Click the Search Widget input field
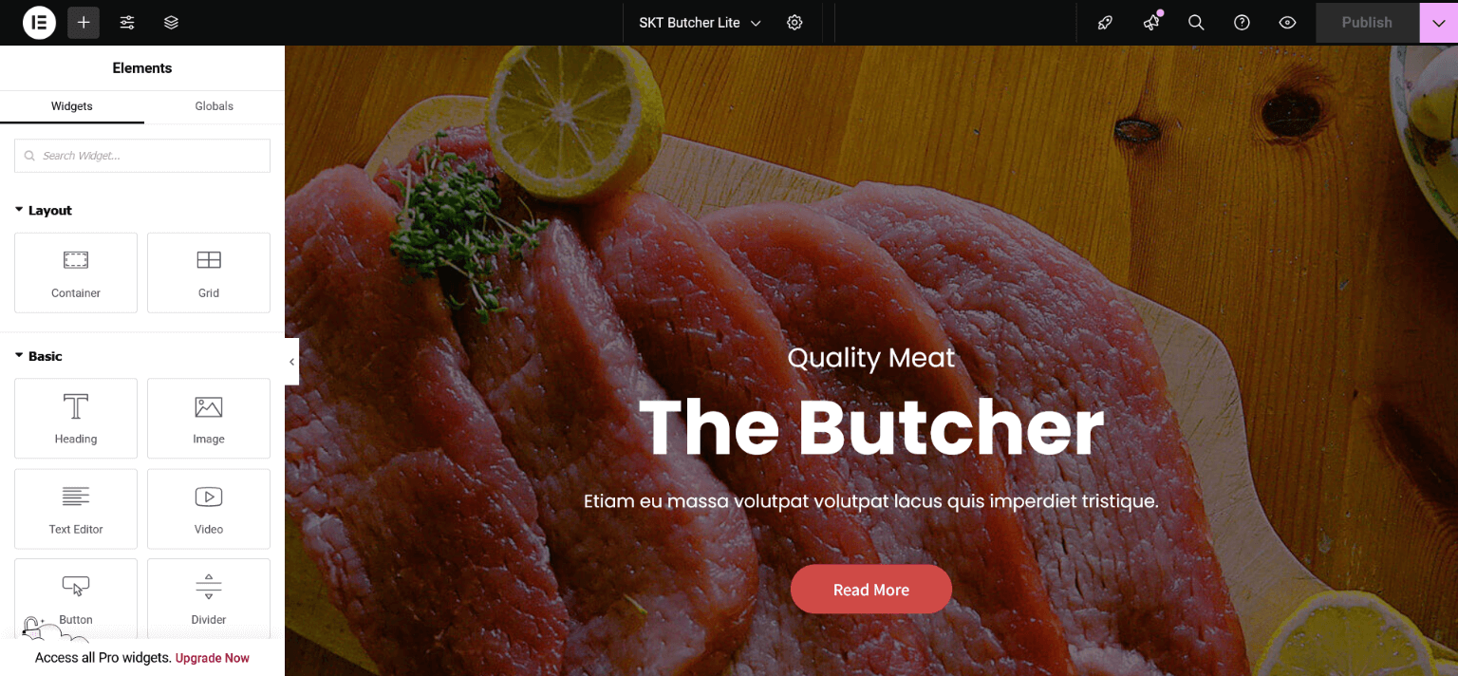This screenshot has width=1458, height=676. [142, 156]
